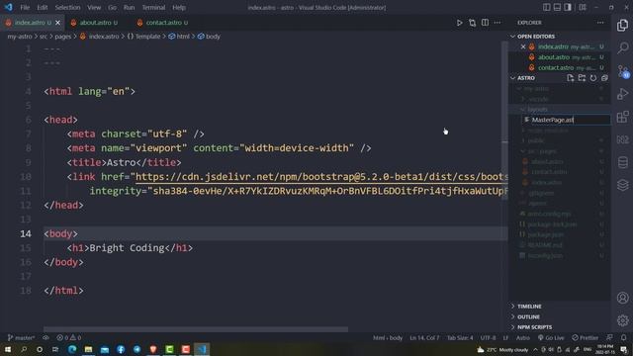The image size is (633, 356).
Task: Open the Edit menu
Action: point(43,7)
